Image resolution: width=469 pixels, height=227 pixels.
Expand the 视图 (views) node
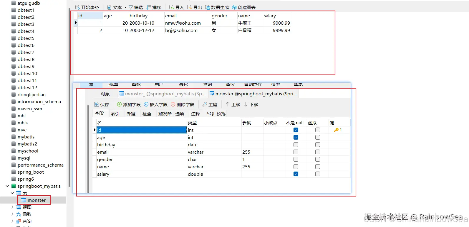(x=12, y=207)
